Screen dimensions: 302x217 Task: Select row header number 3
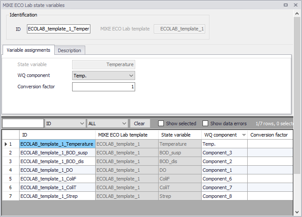[x=10, y=161]
